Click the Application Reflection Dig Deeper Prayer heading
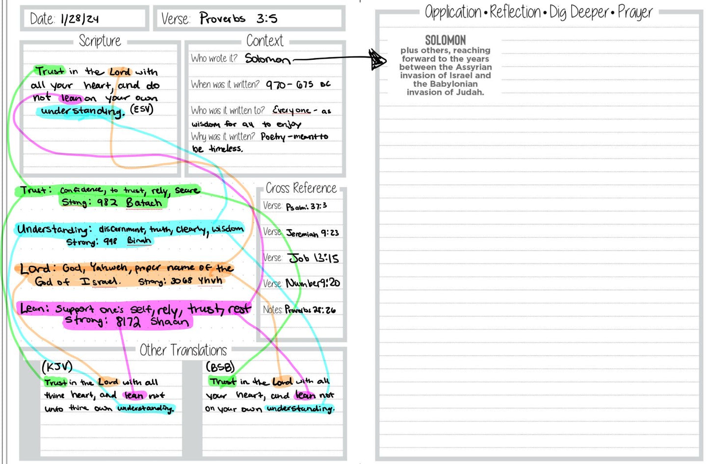The image size is (709, 464). click(x=539, y=13)
